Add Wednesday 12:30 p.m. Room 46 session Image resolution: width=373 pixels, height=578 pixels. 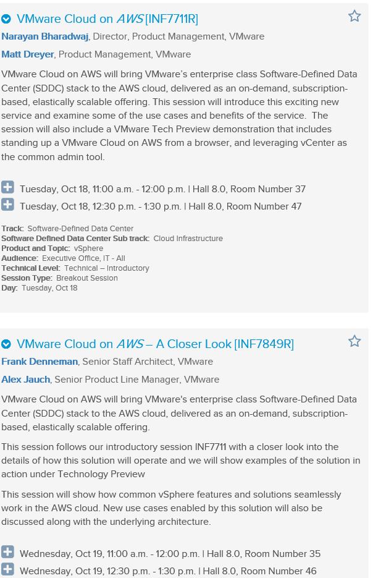7,569
